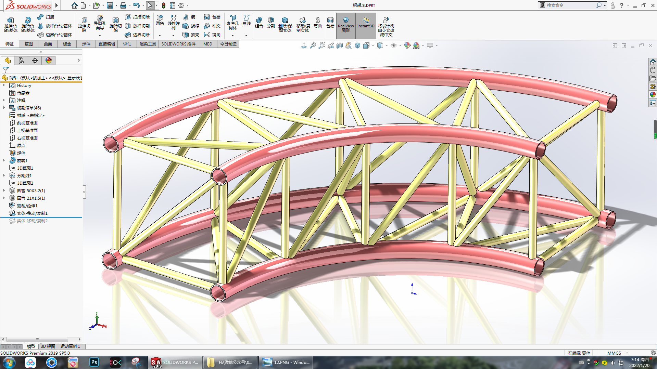Select the Delete/Keep Body (删除/保留实体) tool
This screenshot has width=657, height=369.
pos(285,25)
